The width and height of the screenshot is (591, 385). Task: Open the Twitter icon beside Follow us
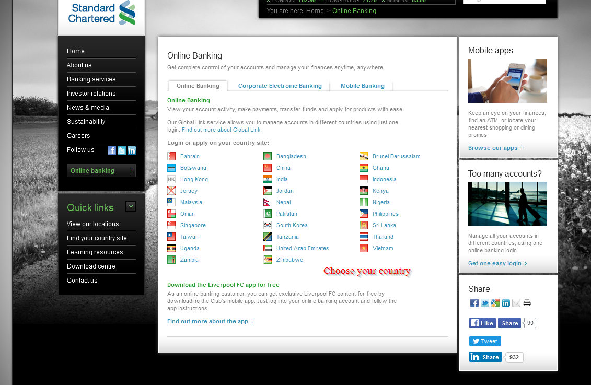click(121, 150)
